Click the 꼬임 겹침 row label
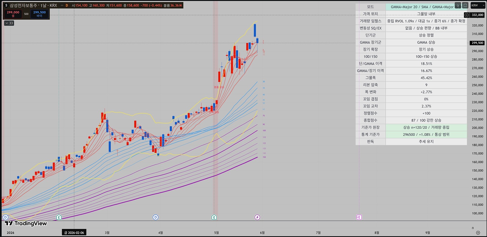487x237 pixels. tap(371, 99)
